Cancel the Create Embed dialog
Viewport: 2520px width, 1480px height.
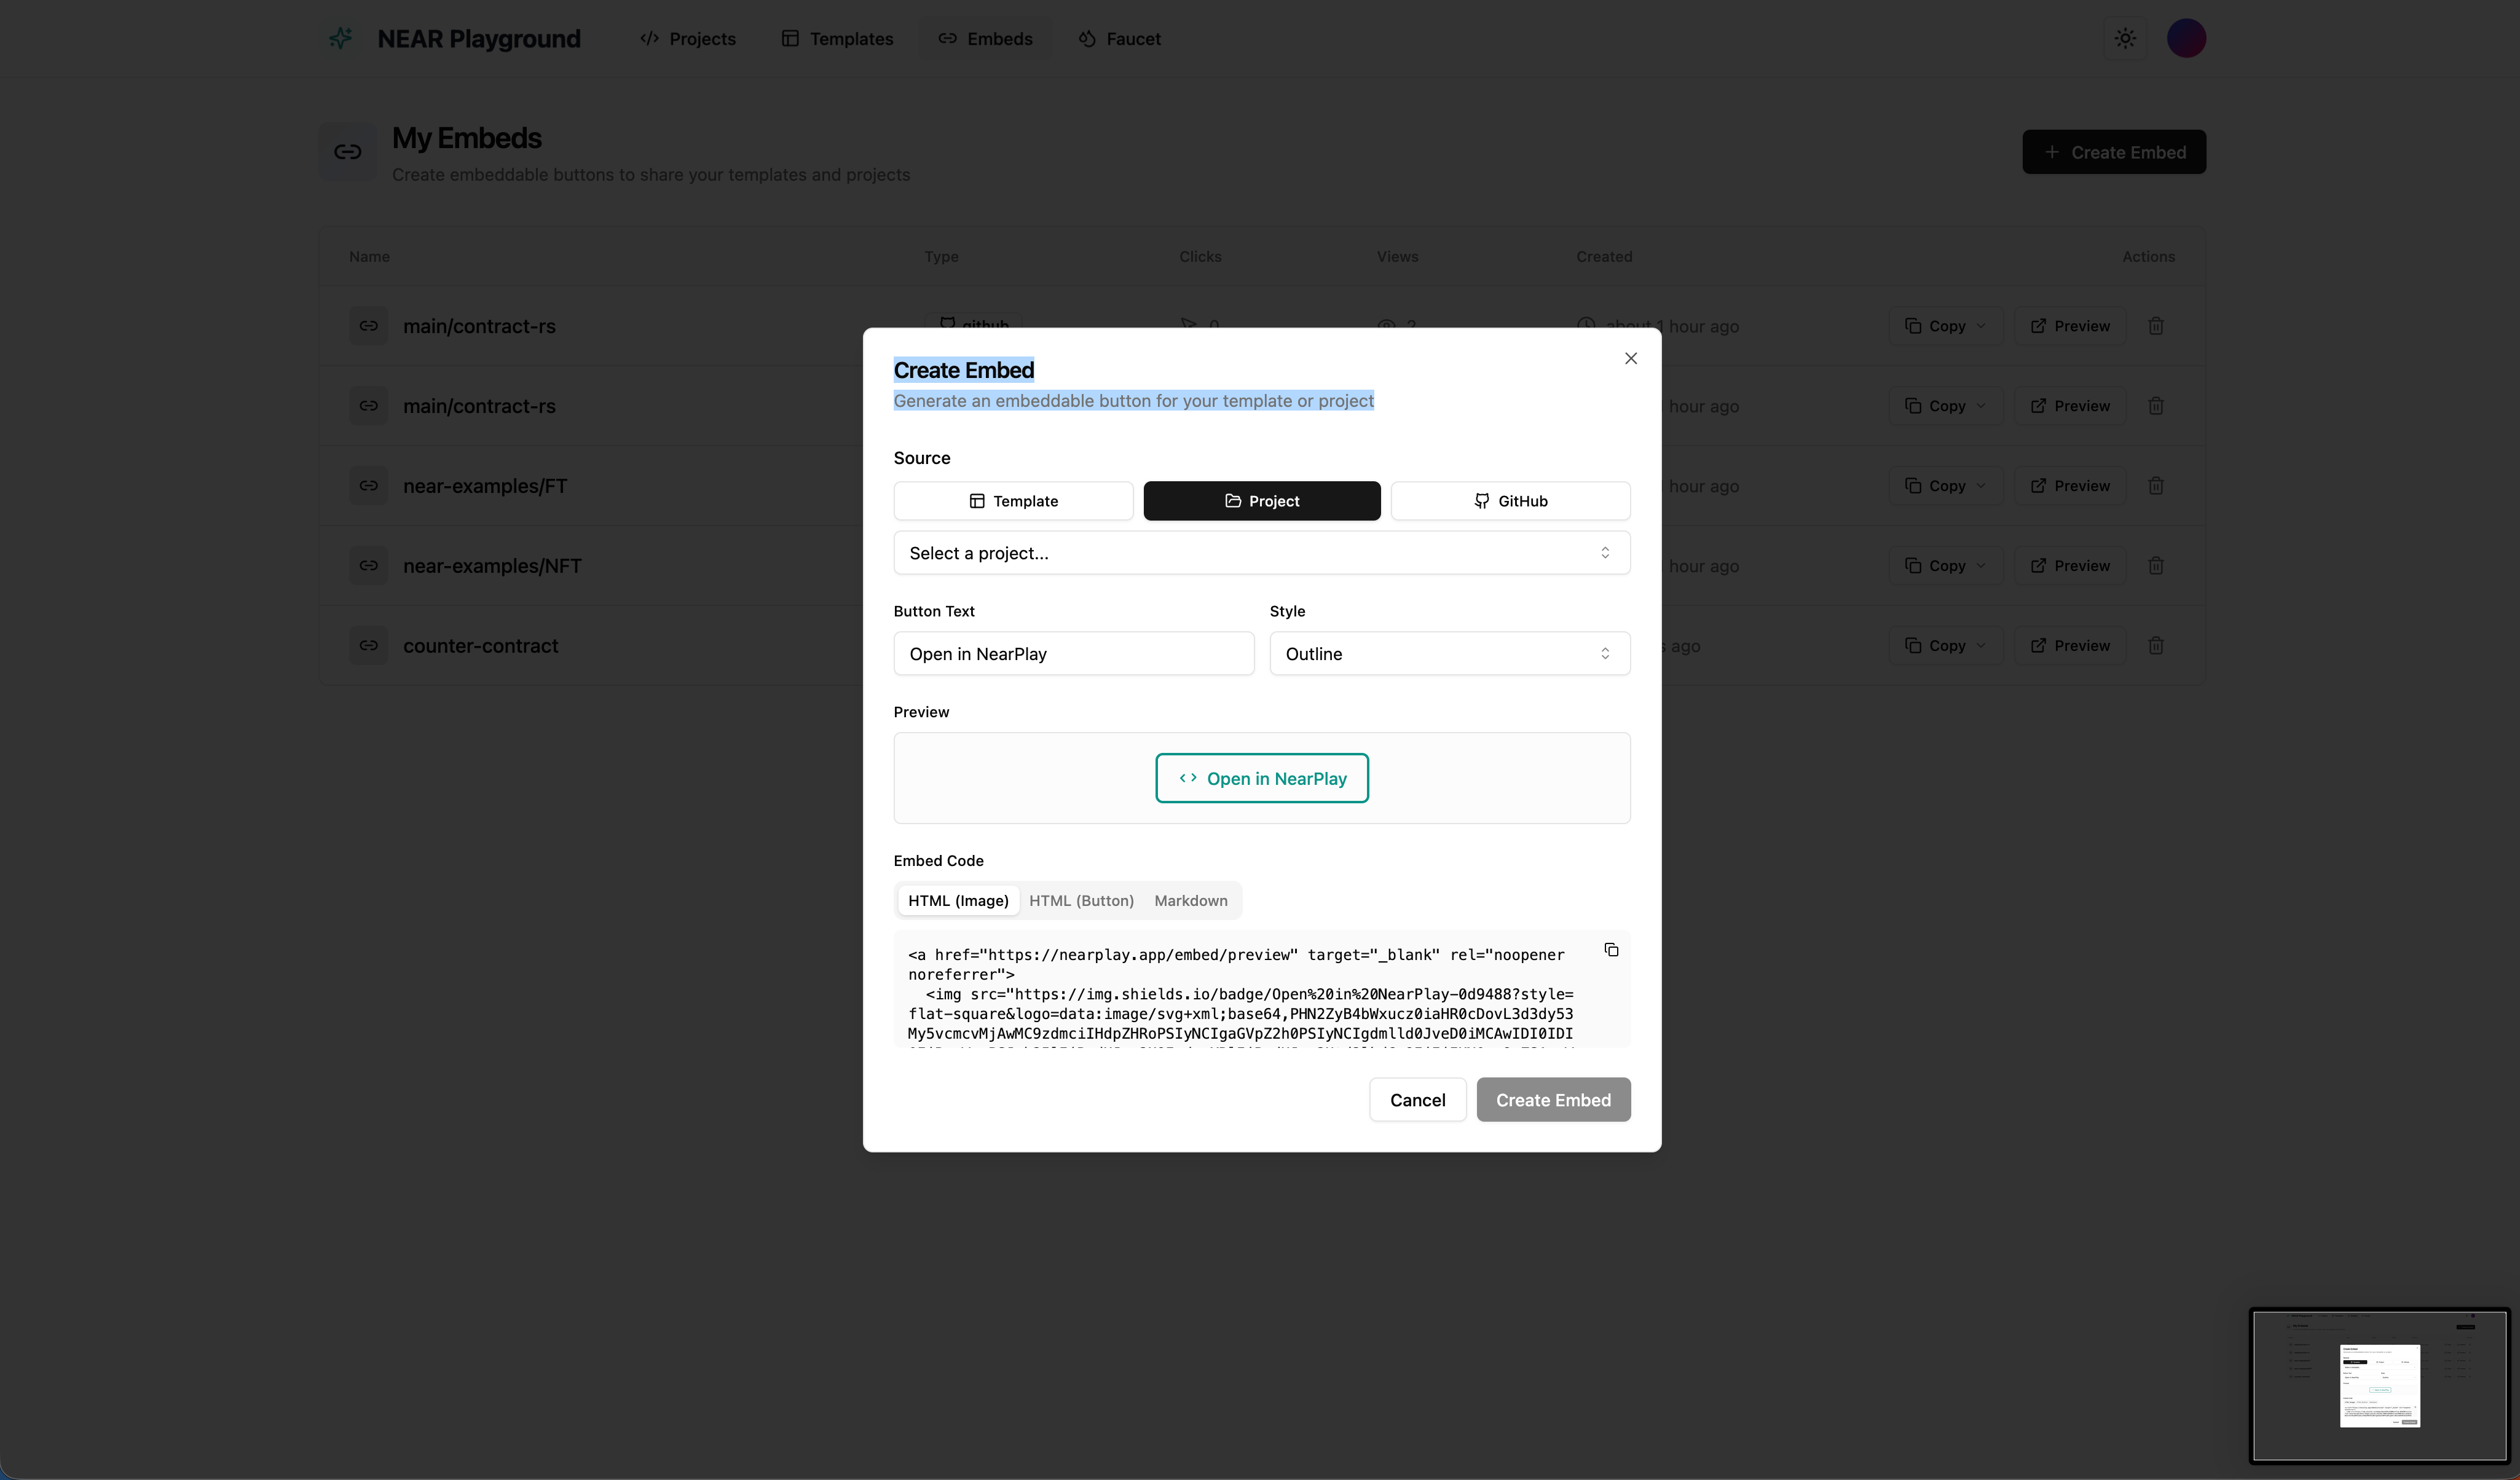click(x=1417, y=1100)
